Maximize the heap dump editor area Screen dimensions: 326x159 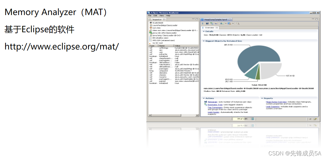[x=317, y=19]
